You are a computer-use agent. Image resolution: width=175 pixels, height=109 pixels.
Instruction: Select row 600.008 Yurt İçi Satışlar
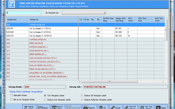[x=85, y=32]
